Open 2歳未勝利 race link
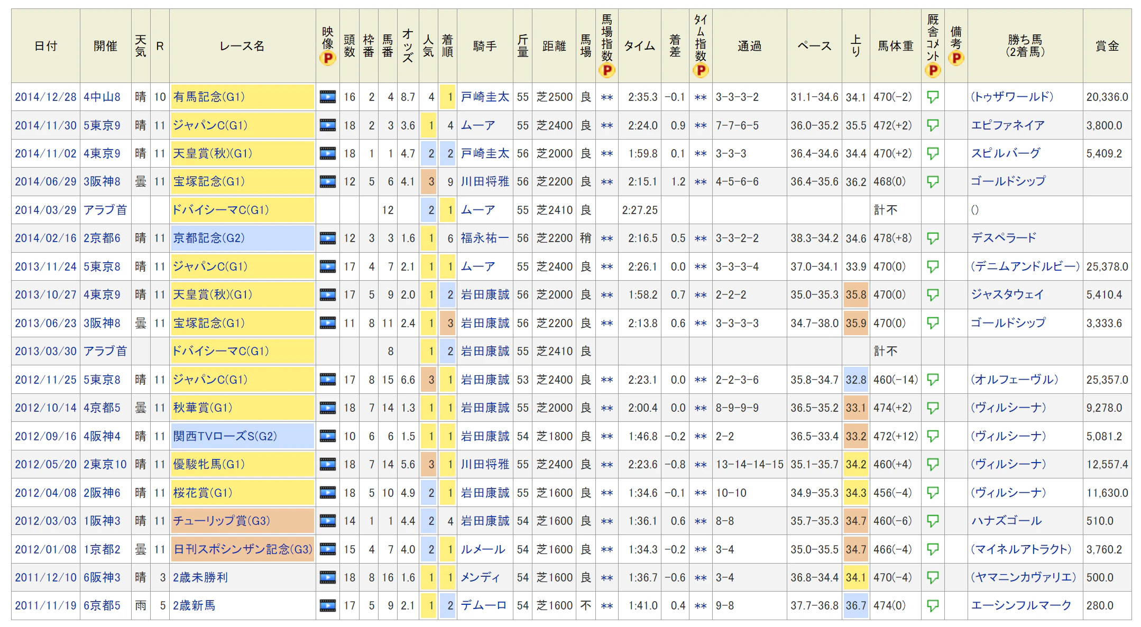 coord(200,577)
